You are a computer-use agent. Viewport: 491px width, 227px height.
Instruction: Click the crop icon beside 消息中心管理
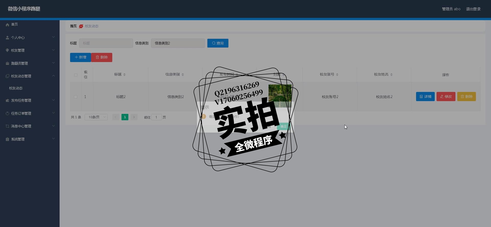[x=7, y=126]
